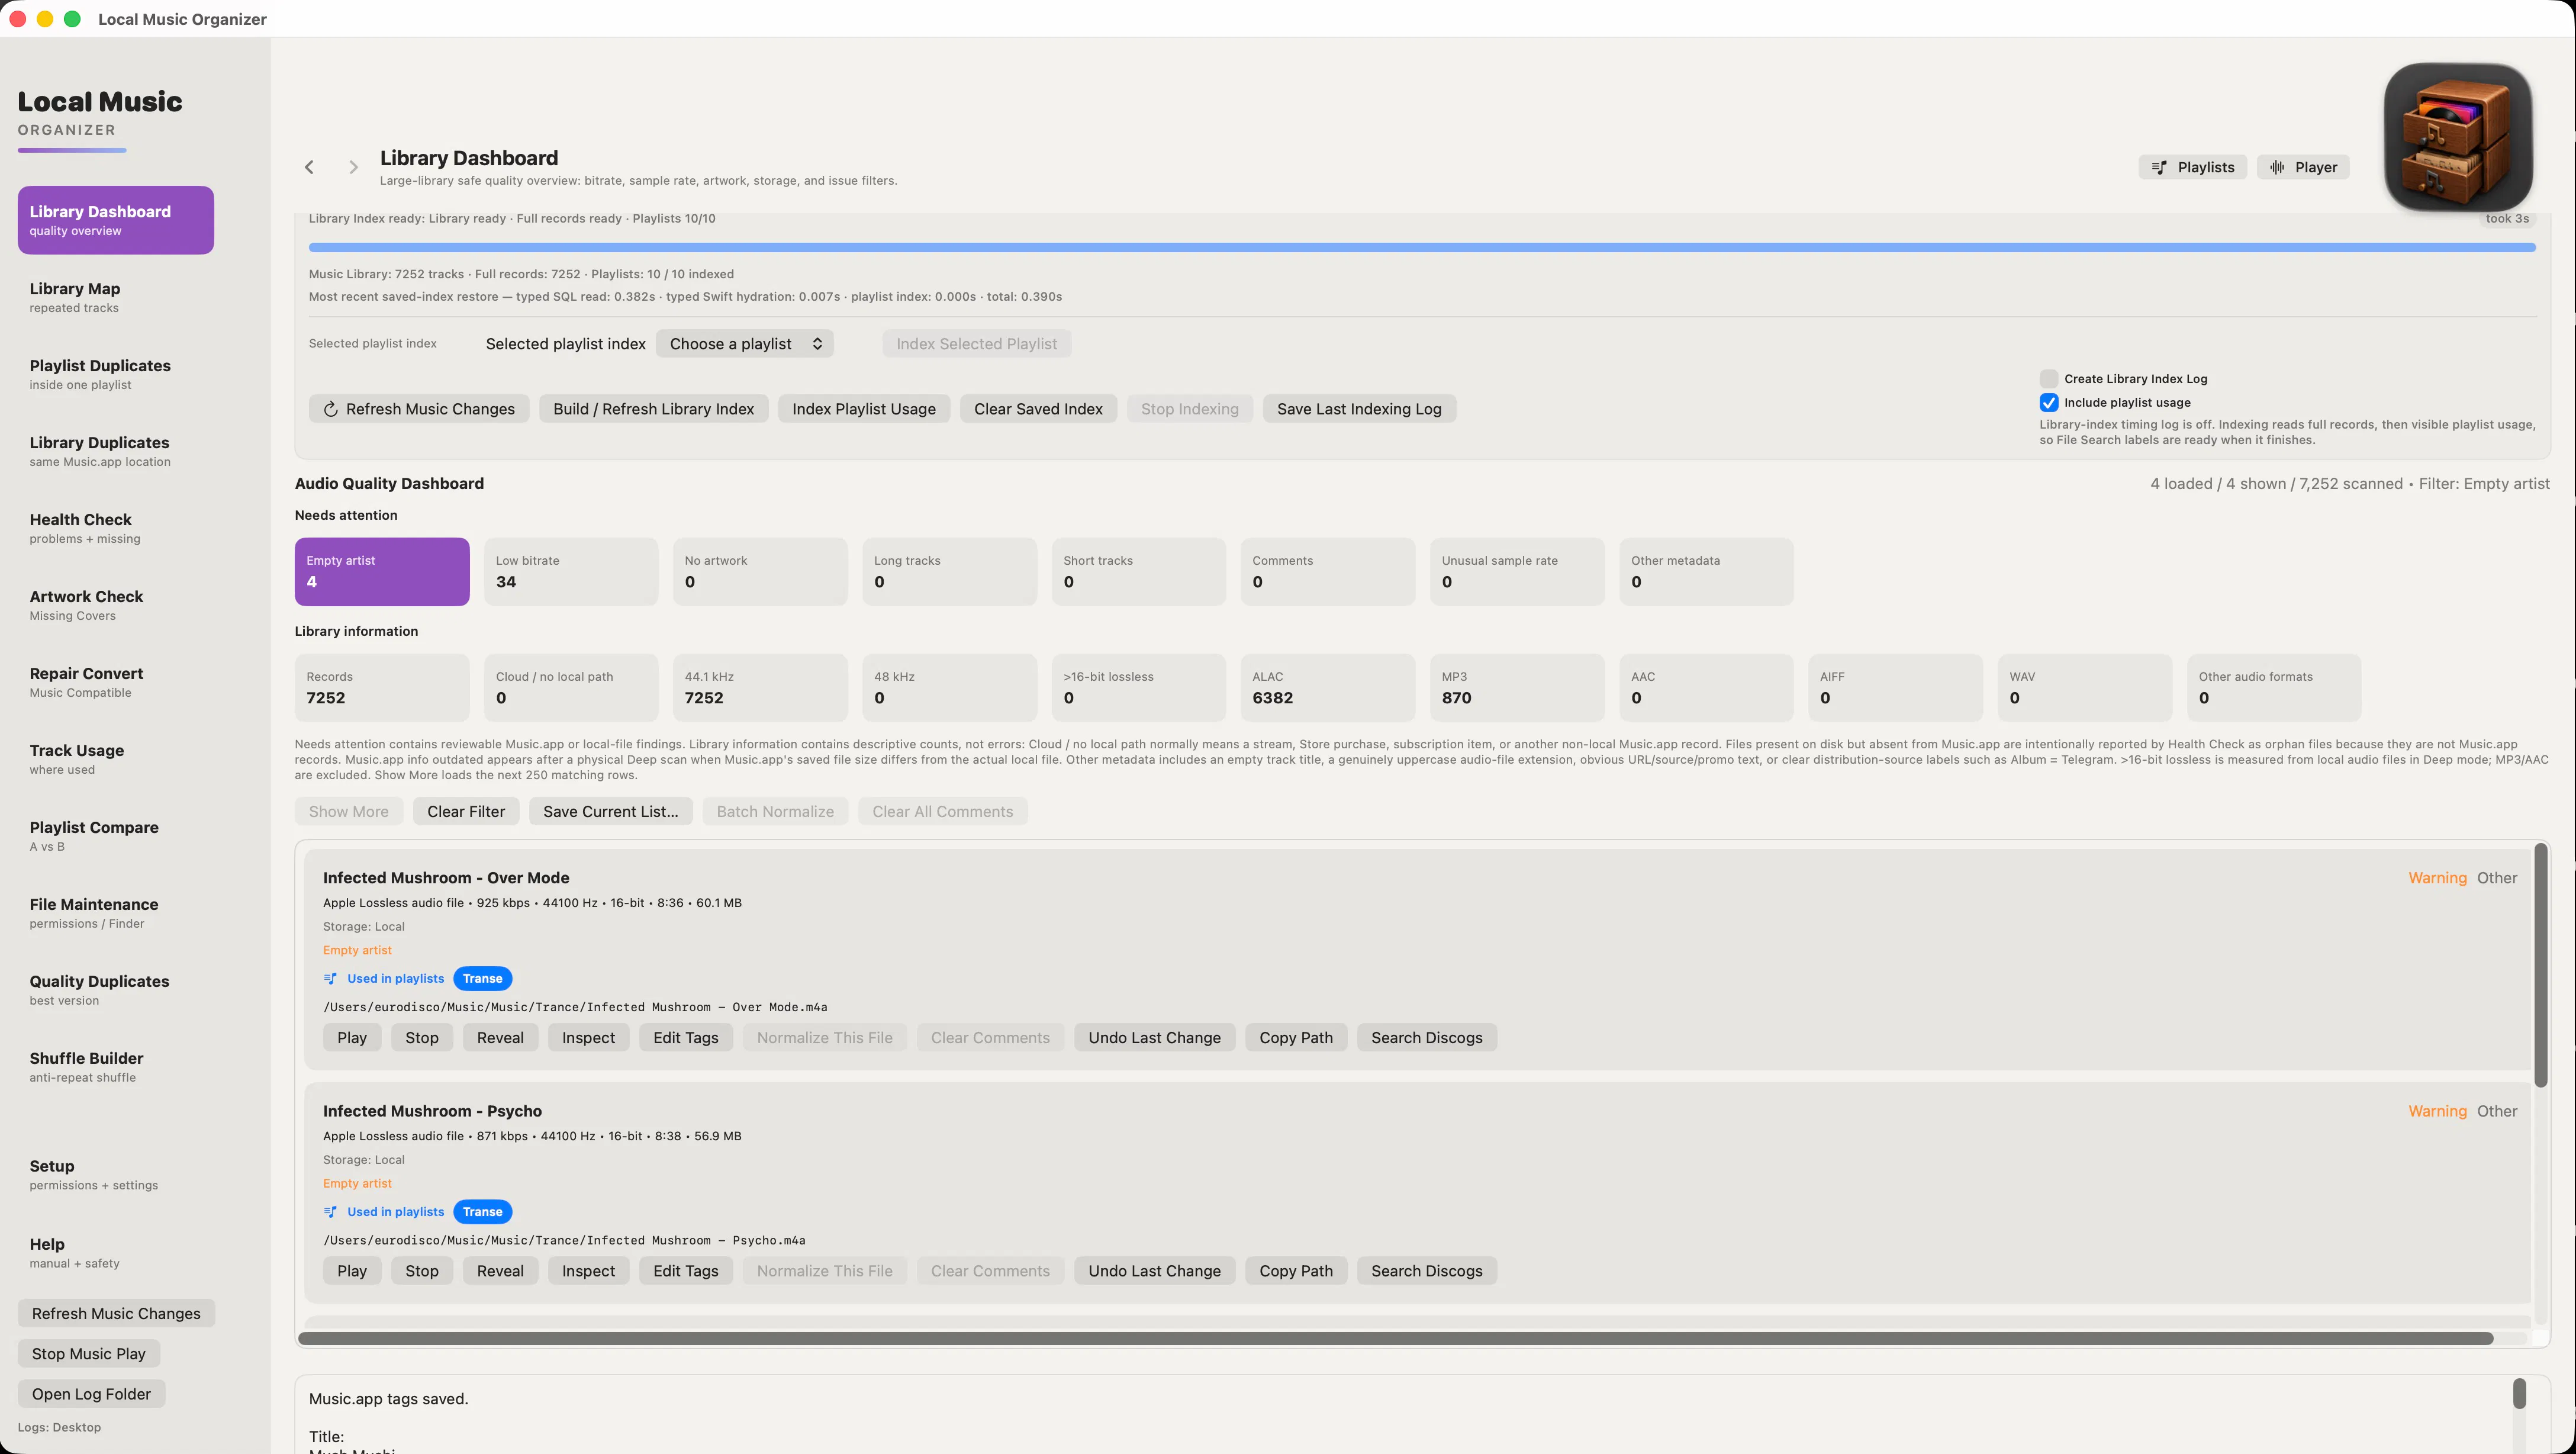Click Clear Saved Index button
Image resolution: width=2576 pixels, height=1454 pixels.
(x=1038, y=409)
